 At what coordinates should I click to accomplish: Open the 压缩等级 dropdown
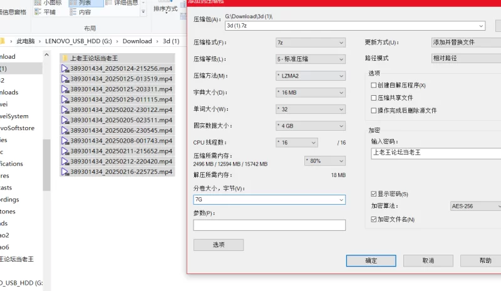[x=311, y=59]
